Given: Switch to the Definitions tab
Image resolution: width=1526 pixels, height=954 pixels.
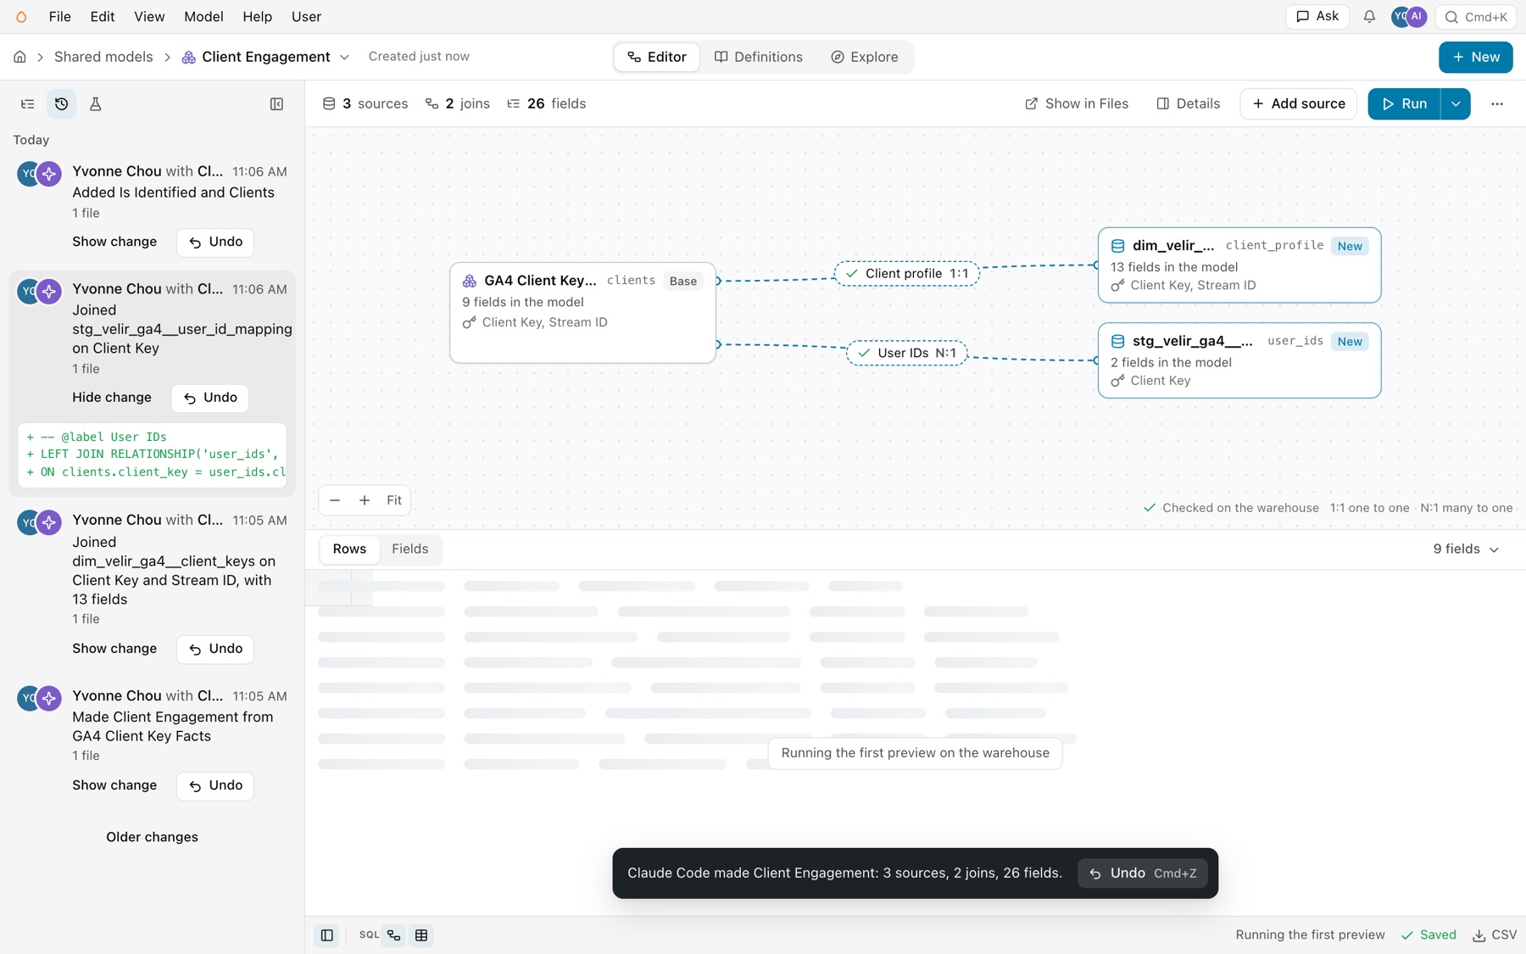Looking at the screenshot, I should coord(759,57).
